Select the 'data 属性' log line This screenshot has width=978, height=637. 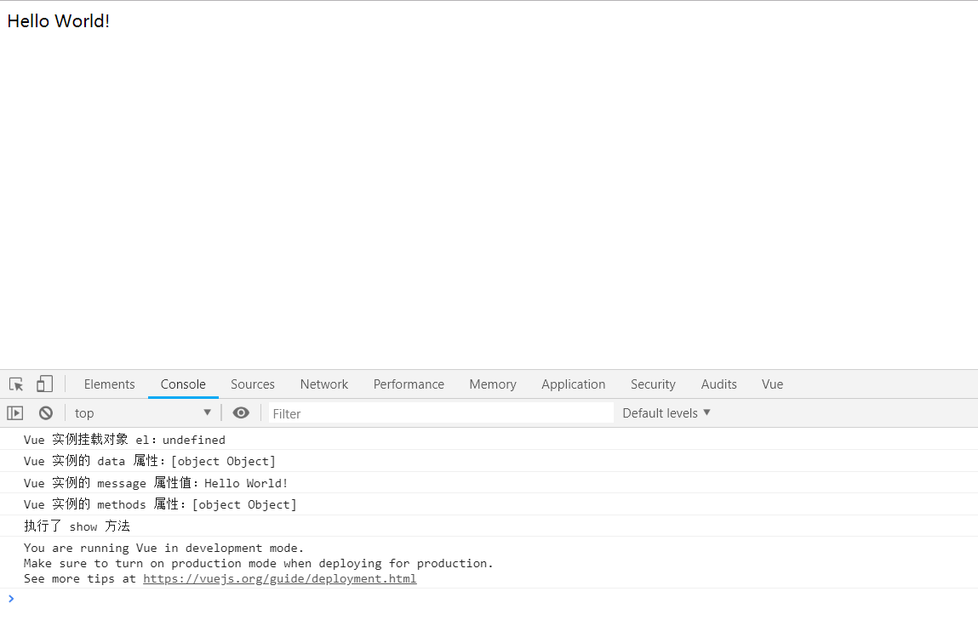(x=489, y=461)
